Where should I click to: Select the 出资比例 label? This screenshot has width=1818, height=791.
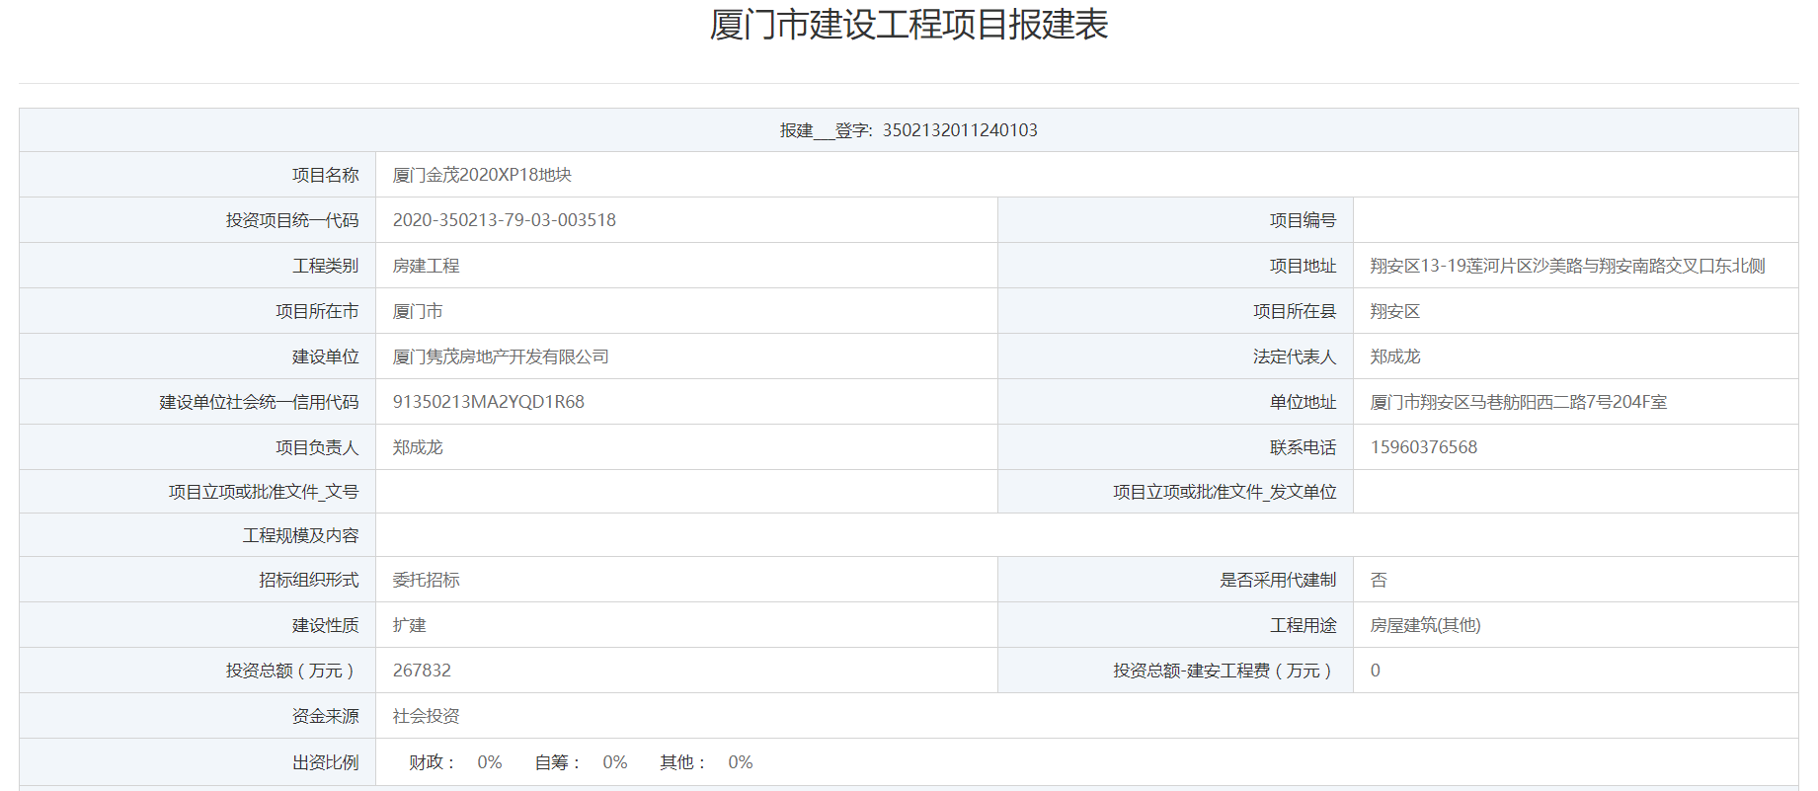[x=326, y=762]
